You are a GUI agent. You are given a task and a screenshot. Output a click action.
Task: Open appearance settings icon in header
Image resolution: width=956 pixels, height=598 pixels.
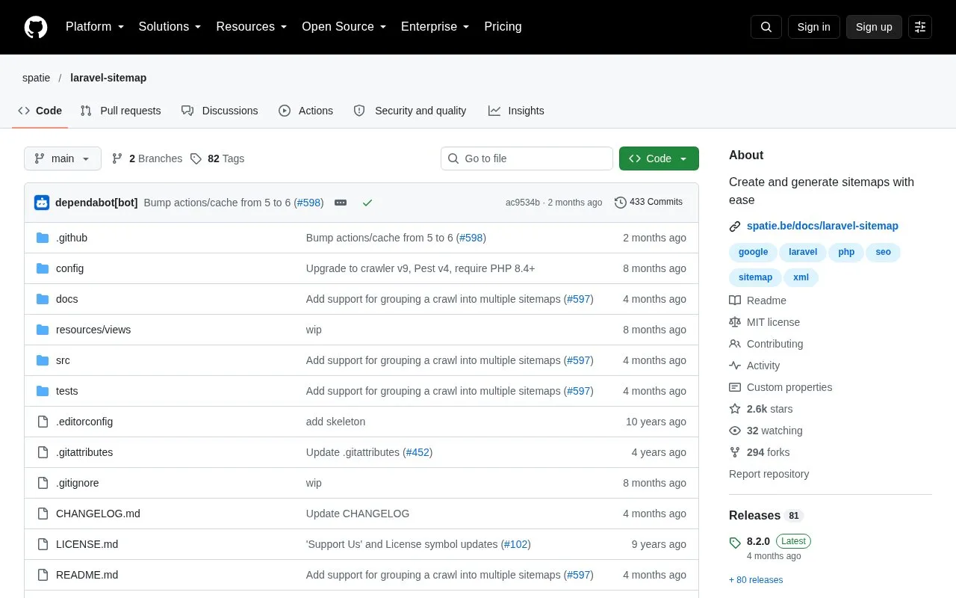tap(920, 27)
